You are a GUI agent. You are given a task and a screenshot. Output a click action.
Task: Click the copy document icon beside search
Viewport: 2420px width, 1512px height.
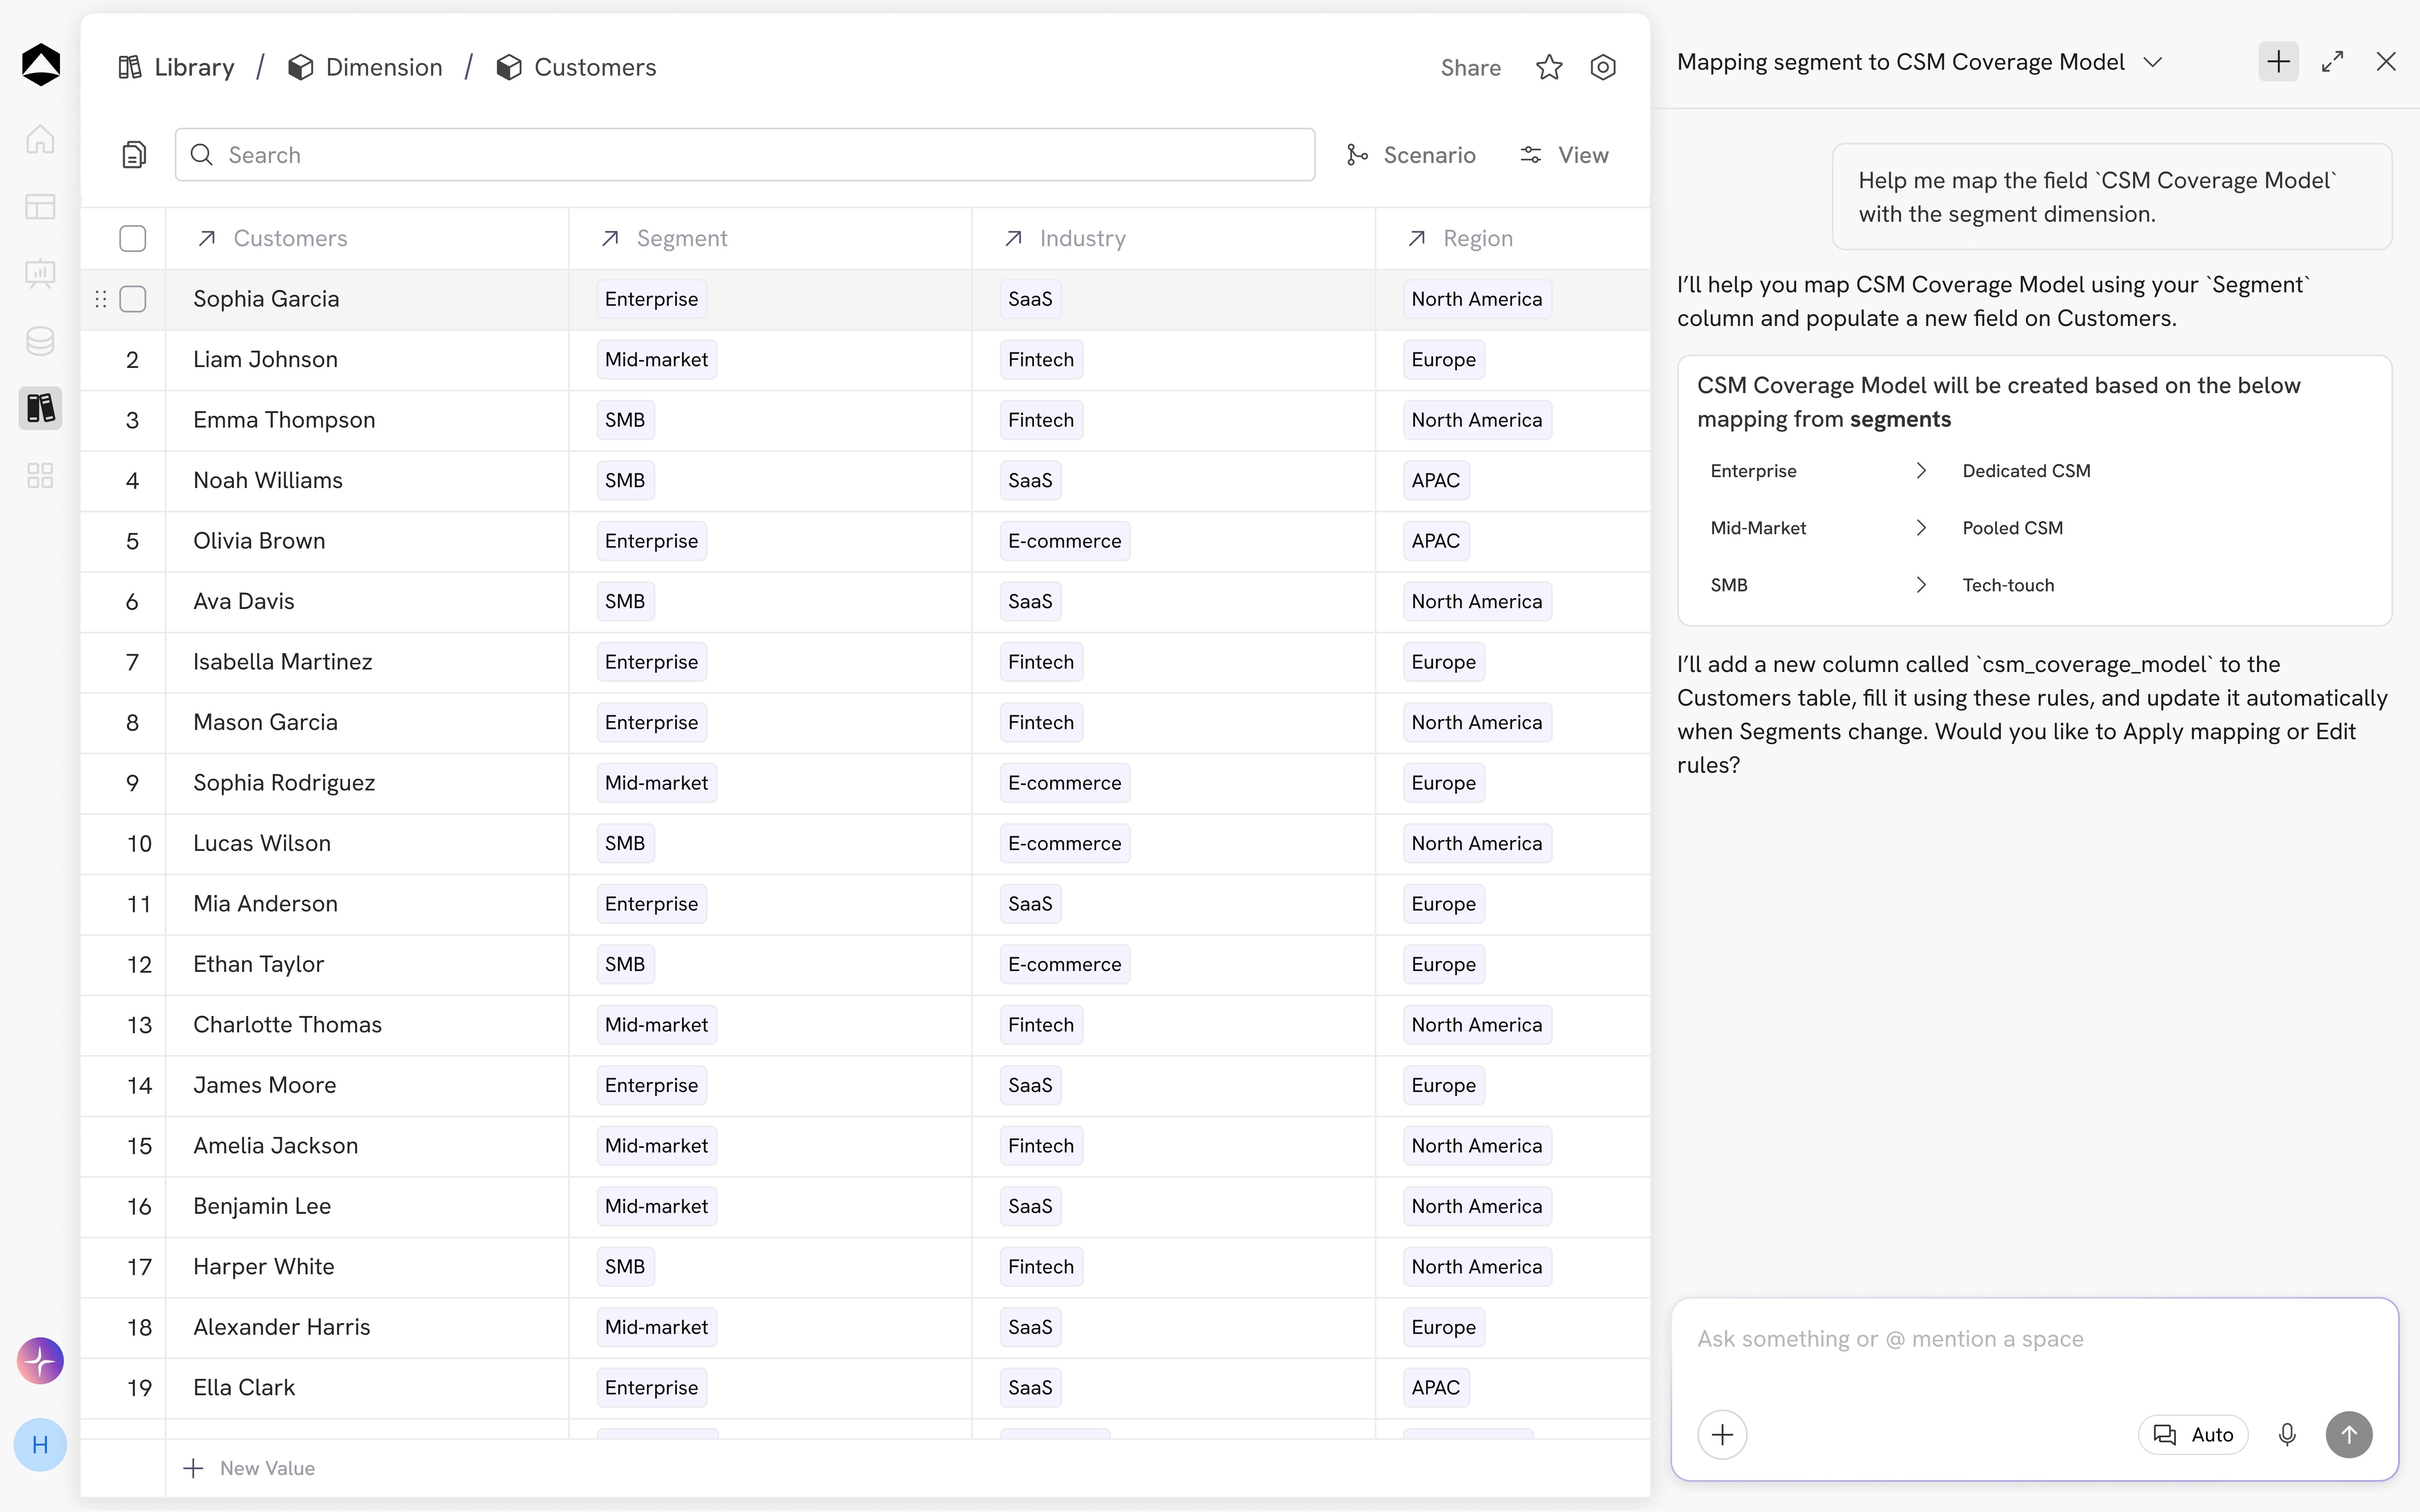pyautogui.click(x=134, y=155)
